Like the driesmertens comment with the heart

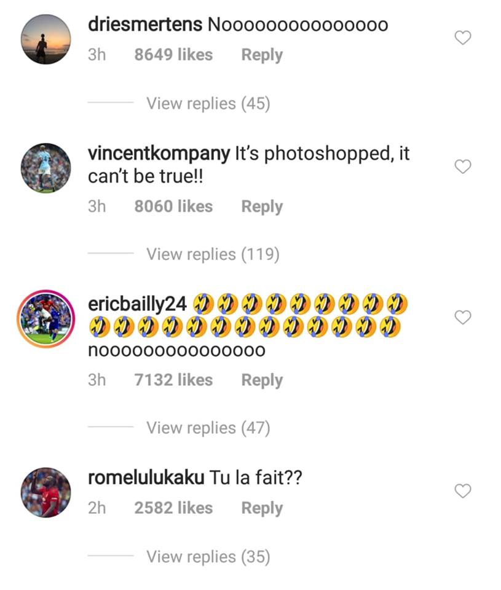click(x=462, y=38)
